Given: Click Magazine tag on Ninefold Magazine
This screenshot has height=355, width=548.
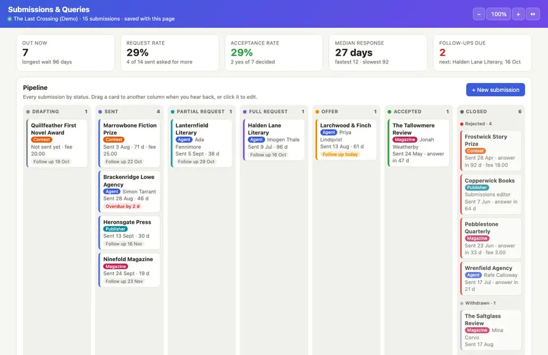Looking at the screenshot, I should [115, 266].
